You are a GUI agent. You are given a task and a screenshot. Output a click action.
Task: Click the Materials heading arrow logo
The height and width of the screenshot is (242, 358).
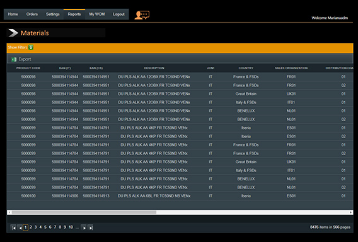(x=13, y=33)
